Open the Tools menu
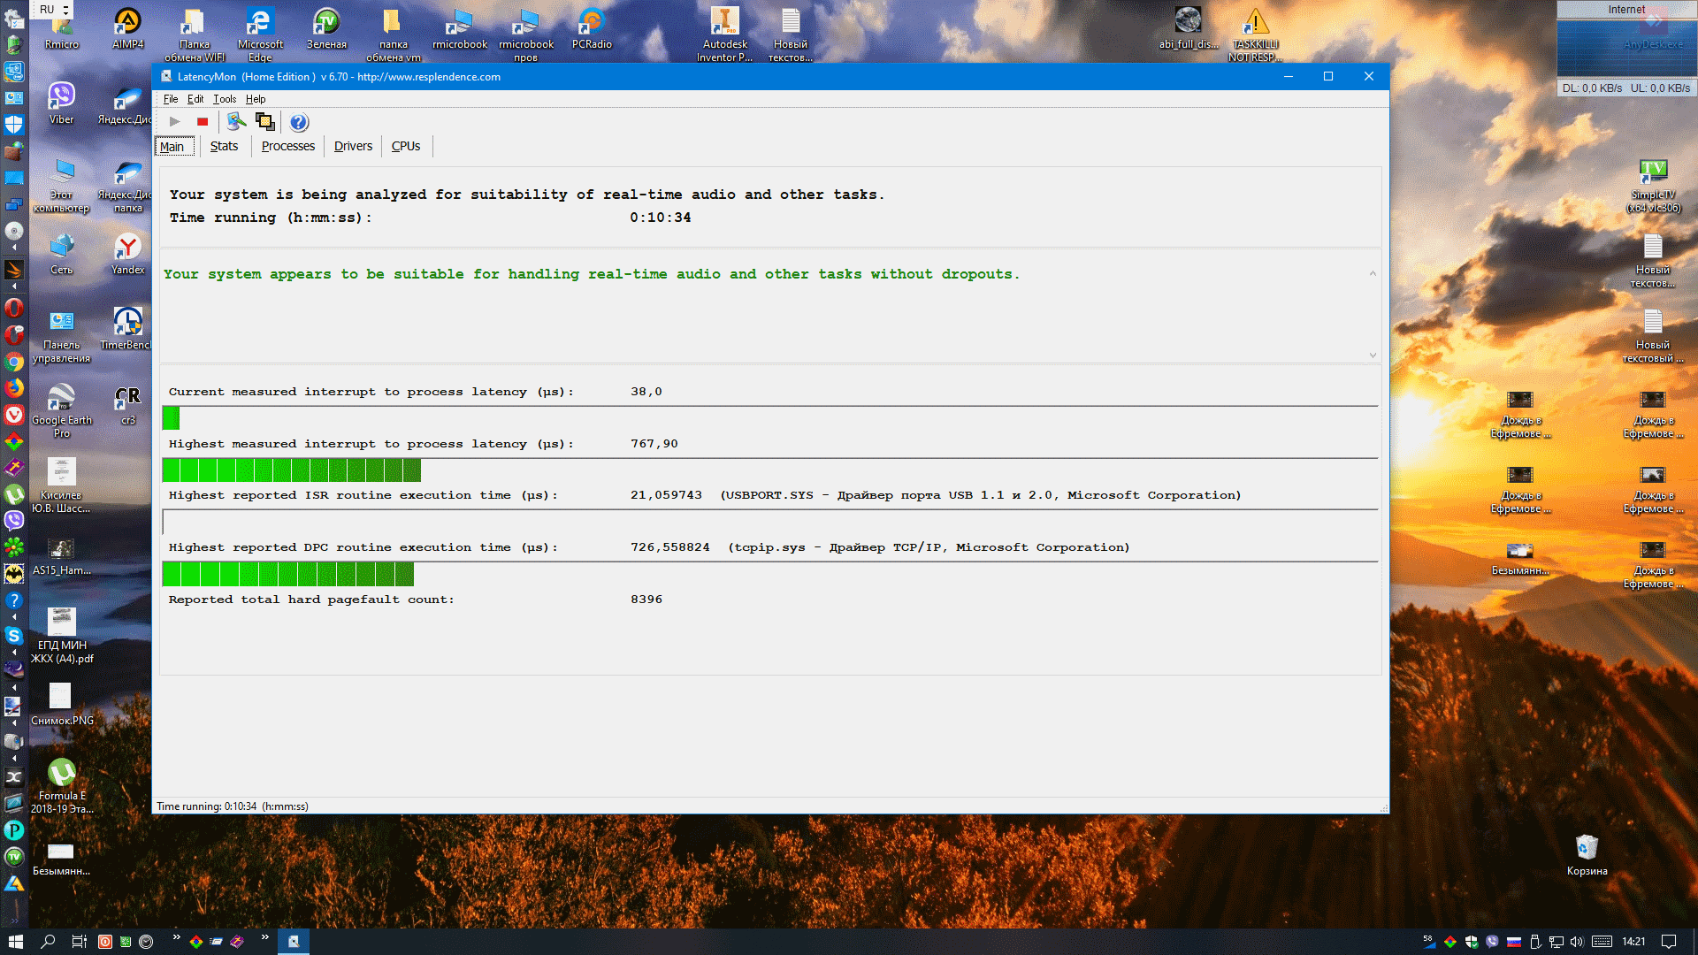 tap(225, 99)
